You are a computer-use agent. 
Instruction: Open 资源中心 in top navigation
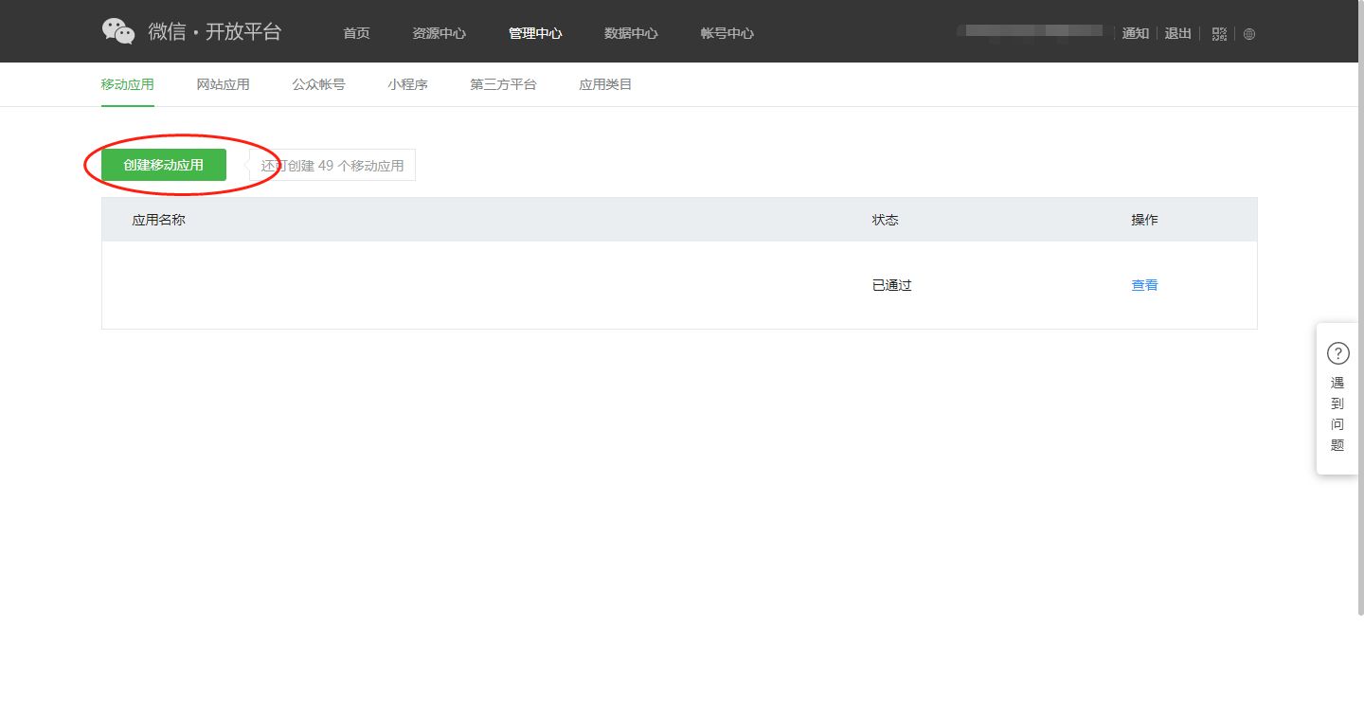click(x=439, y=33)
